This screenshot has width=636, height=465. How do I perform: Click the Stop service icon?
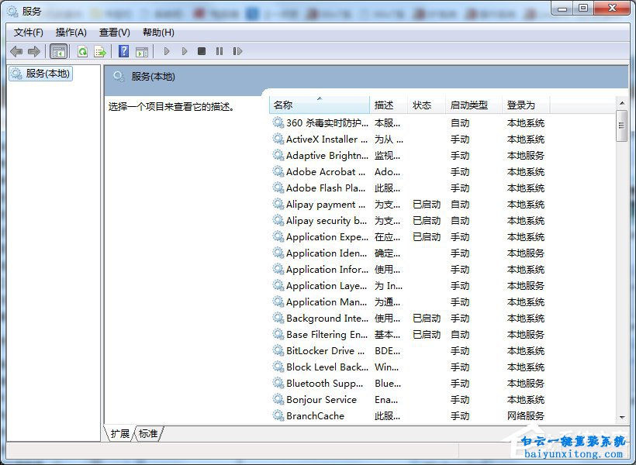tap(202, 51)
